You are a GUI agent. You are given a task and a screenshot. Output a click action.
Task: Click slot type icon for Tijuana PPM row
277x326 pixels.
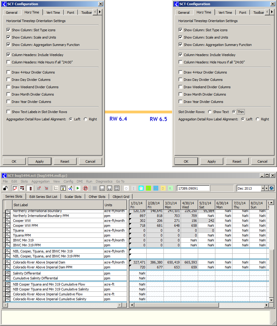8,235
